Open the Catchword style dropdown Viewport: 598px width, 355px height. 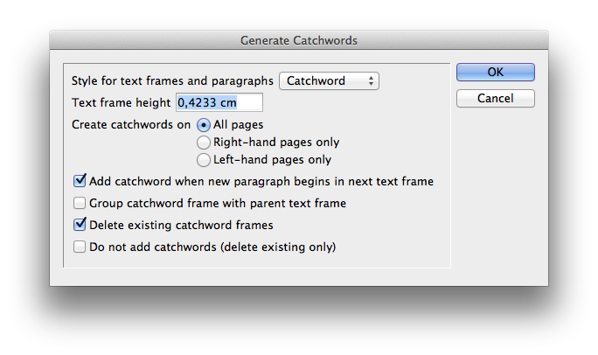(x=329, y=80)
